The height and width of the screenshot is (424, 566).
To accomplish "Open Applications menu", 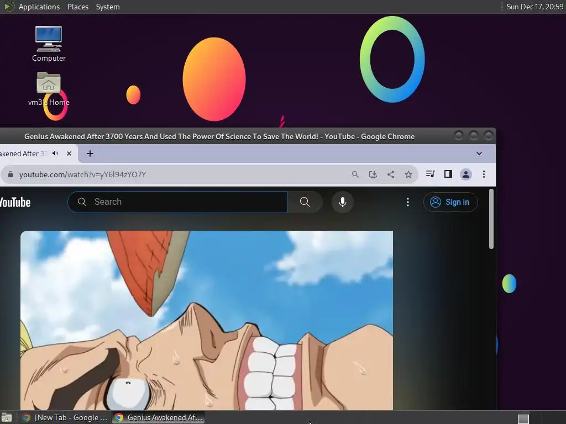I will click(x=39, y=7).
